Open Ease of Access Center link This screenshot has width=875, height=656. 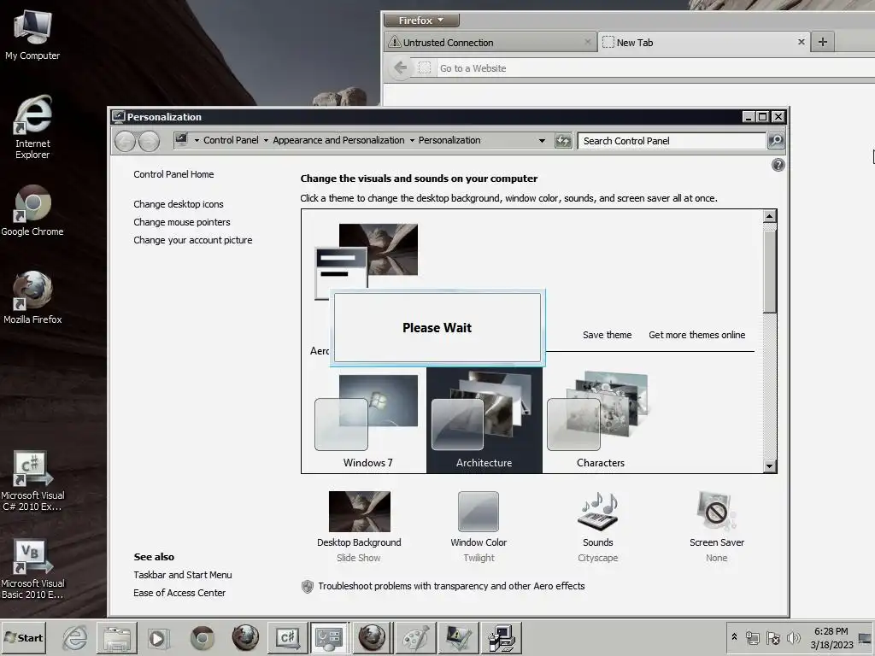[x=179, y=593]
